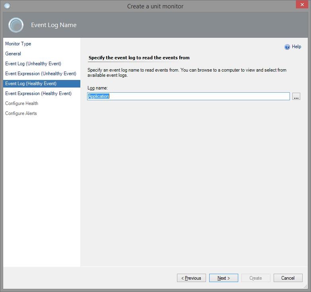Viewport: 311px width, 292px height.
Task: Select the General step in the sidebar
Action: click(13, 54)
